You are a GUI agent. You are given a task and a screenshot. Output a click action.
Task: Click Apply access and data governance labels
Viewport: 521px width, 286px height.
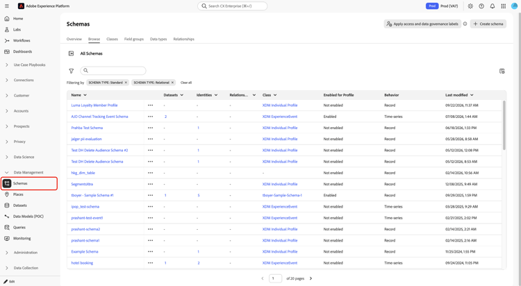(422, 24)
